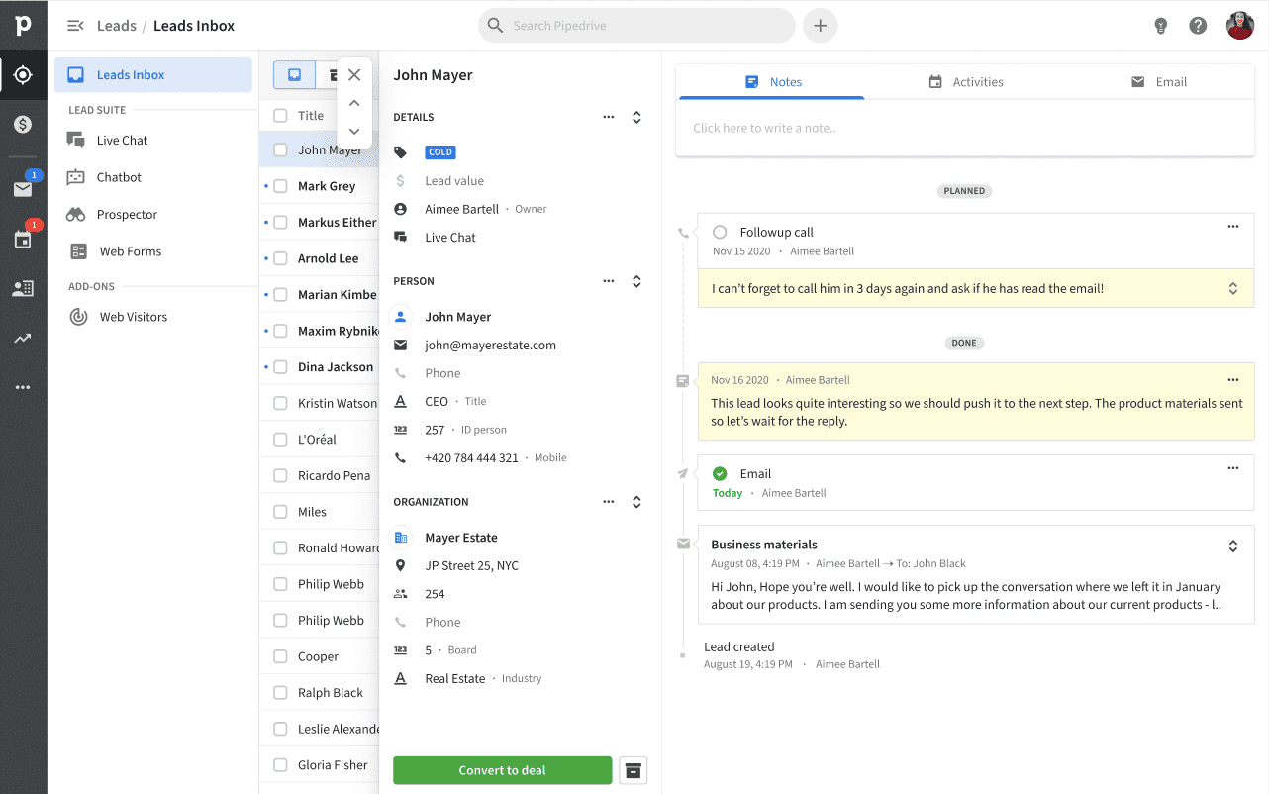
Task: Open the John Mayer person link
Action: 458,317
